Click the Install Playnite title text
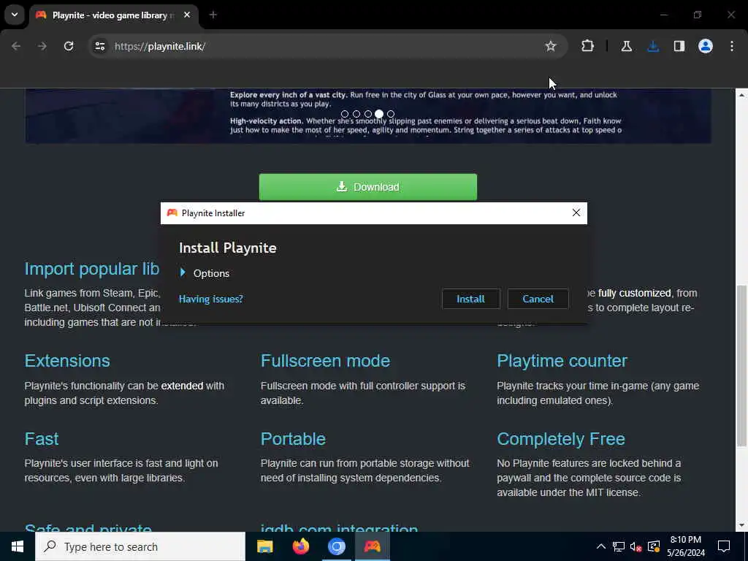Screen dimensions: 748x561 click(228, 248)
